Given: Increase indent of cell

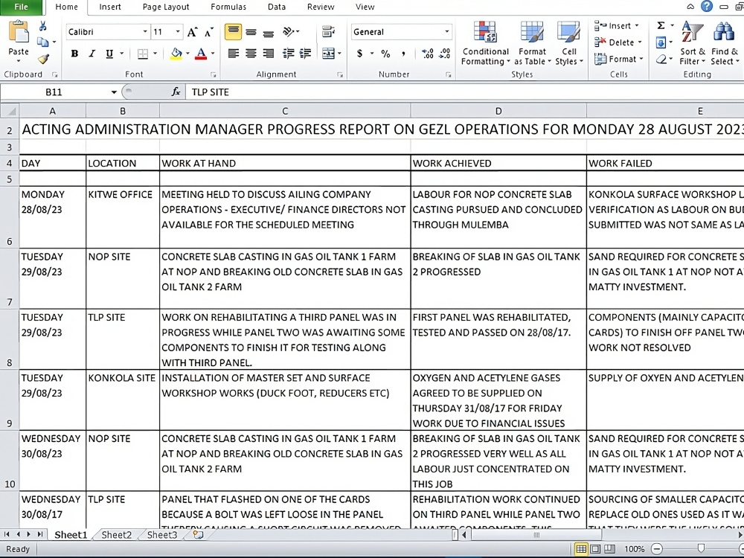Looking at the screenshot, I should click(306, 54).
